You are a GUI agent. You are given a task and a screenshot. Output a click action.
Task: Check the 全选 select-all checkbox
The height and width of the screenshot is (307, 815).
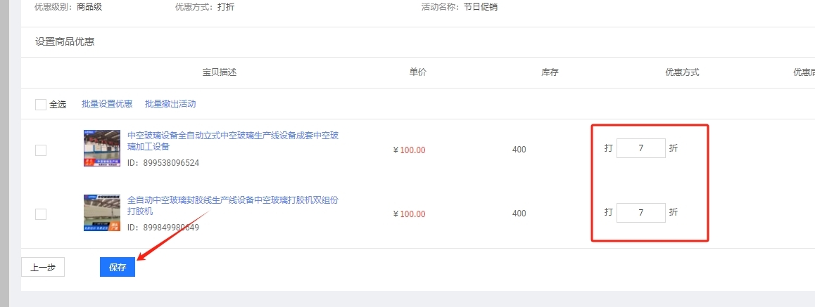pyautogui.click(x=41, y=105)
